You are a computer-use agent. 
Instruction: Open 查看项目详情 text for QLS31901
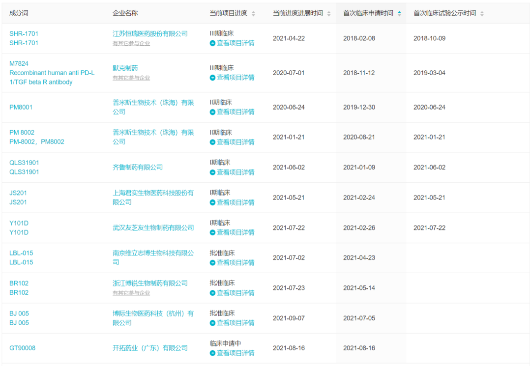(236, 172)
